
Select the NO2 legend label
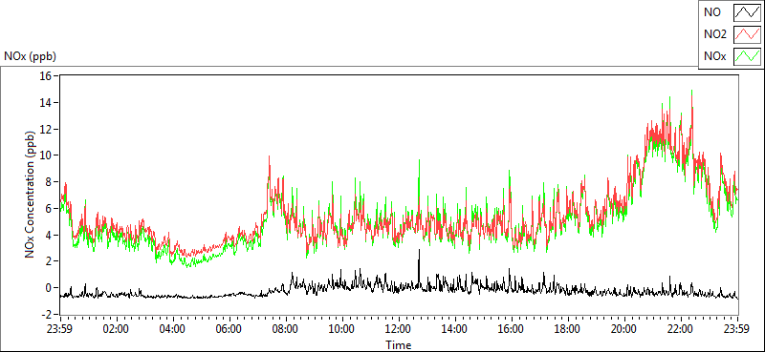coord(715,34)
